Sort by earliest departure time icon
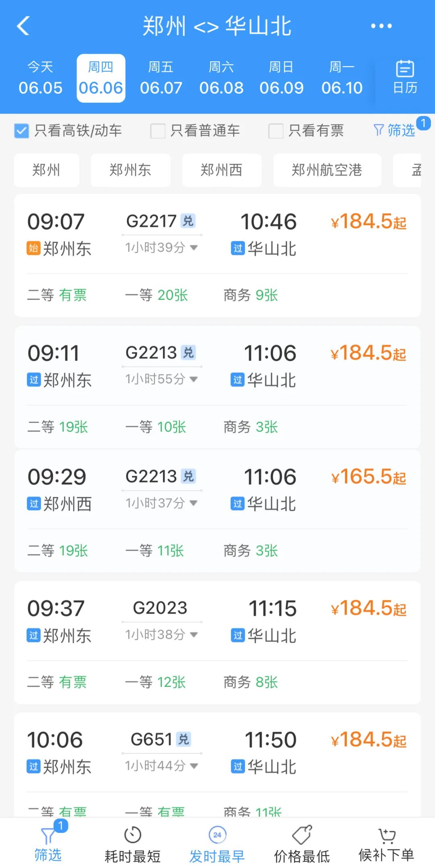The image size is (435, 868). [217, 835]
